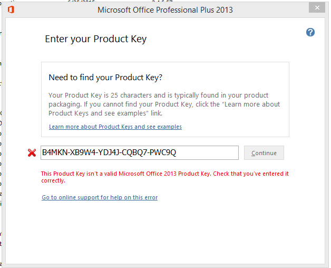The height and width of the screenshot is (268, 331).
Task: Click the background window strip at left edge
Action: coord(1,135)
